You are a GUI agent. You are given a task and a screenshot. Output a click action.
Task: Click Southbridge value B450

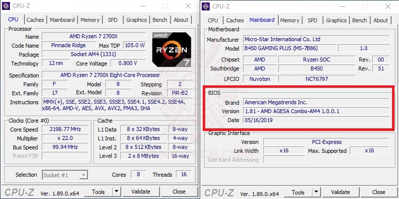317,68
